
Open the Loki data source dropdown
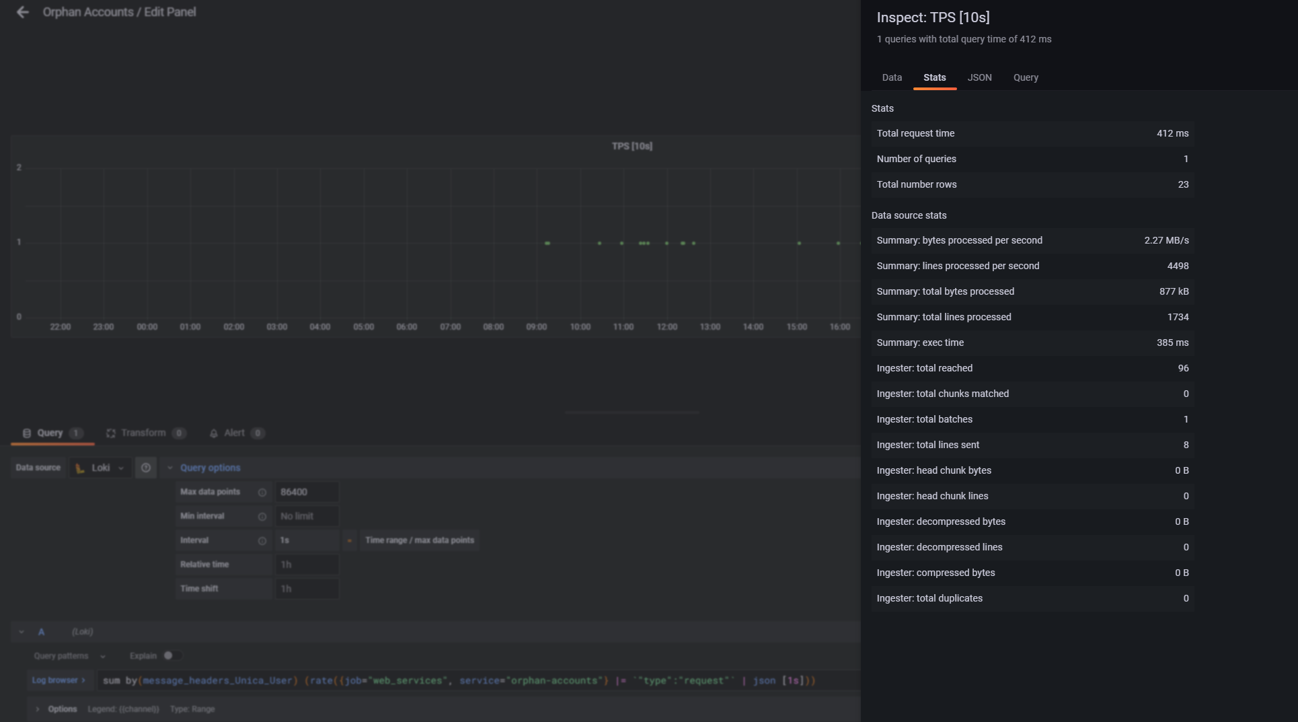[x=100, y=468]
